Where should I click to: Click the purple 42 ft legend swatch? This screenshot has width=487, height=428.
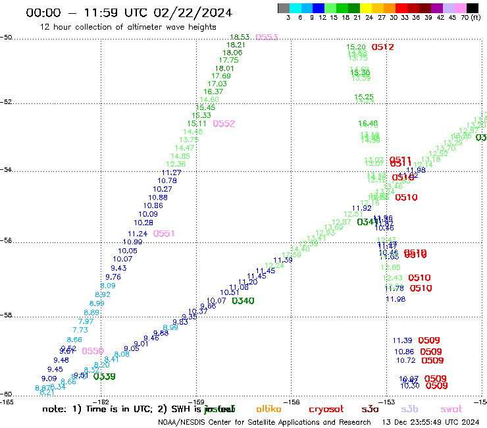point(437,8)
